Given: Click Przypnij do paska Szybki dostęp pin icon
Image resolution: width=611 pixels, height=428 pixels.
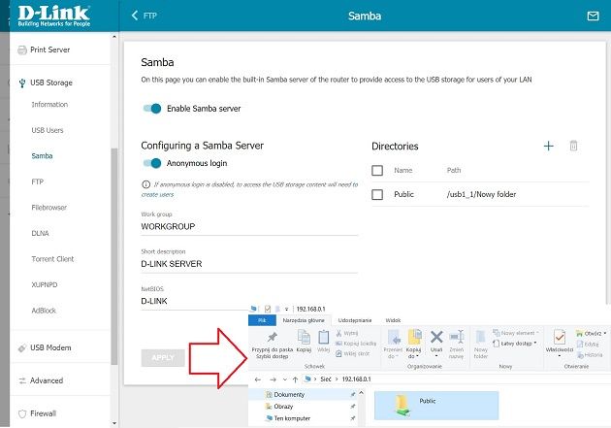Looking at the screenshot, I should 272,337.
